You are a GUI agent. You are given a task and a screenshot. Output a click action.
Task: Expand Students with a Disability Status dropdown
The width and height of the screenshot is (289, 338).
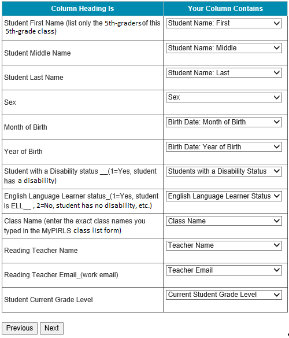click(x=224, y=171)
